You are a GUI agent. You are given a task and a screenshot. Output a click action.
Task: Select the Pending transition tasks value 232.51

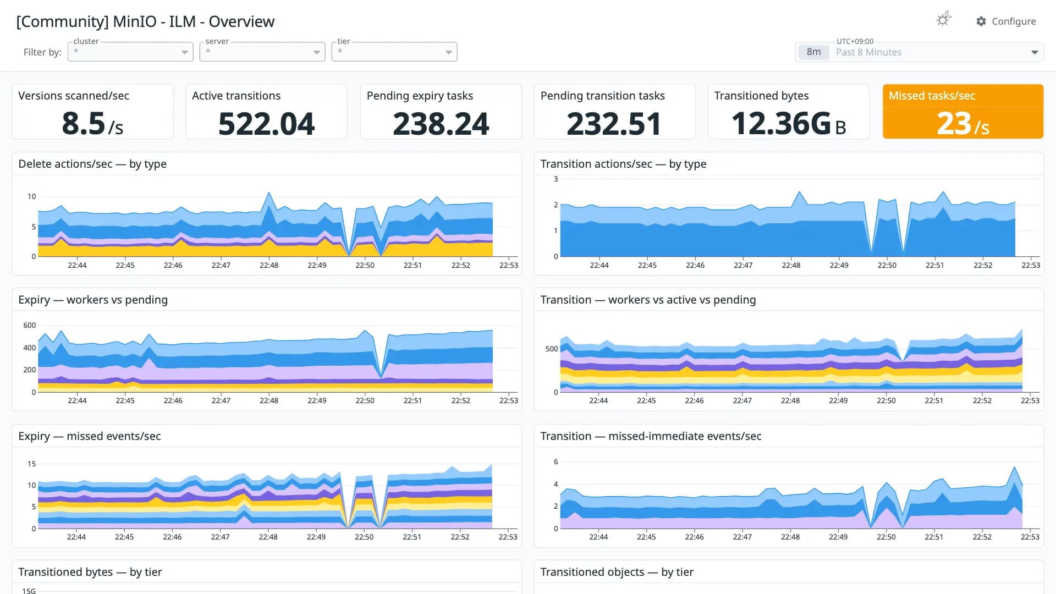(614, 124)
